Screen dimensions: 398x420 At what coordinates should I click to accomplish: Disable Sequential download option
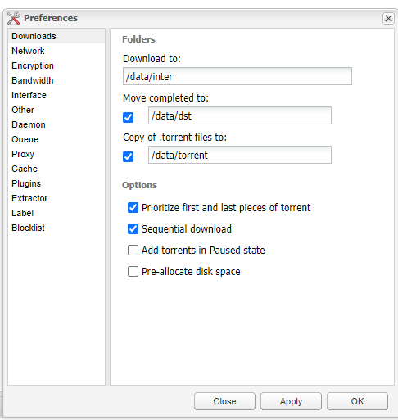point(133,229)
